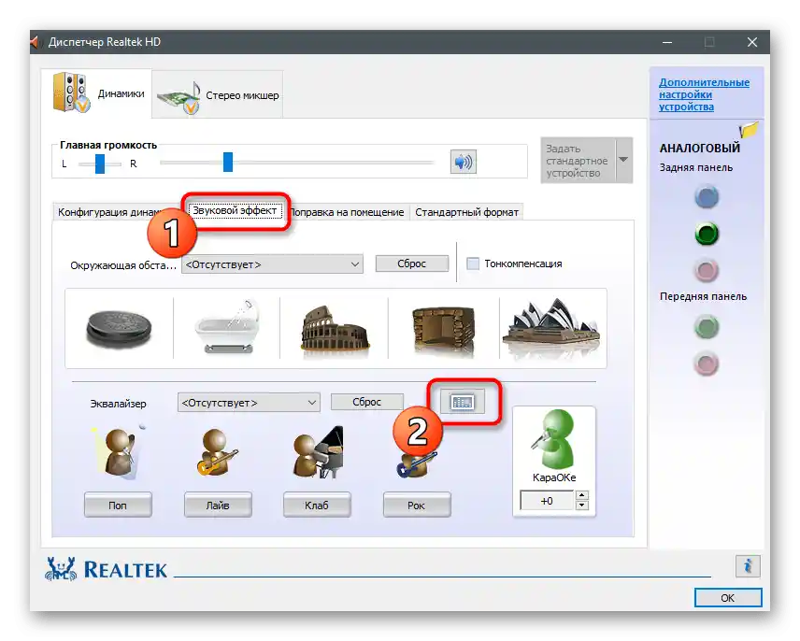Choose the bathroom environment preset
Viewport: 800px width, 641px height.
coord(227,327)
